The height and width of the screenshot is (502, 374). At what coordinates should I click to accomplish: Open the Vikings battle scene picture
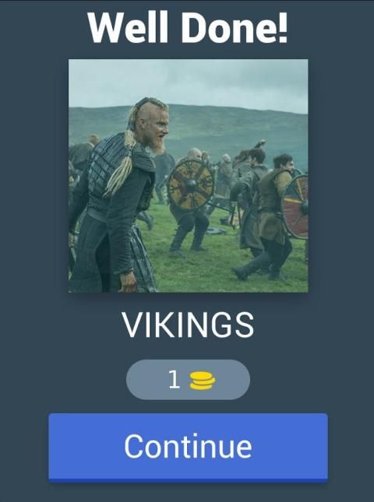point(189,176)
